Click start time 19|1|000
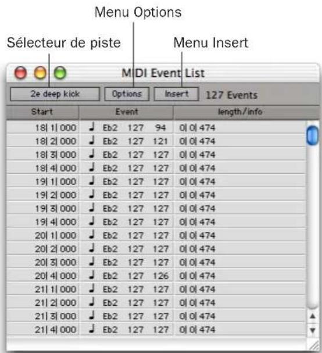Screen dimensions: 322x353 tap(56, 181)
